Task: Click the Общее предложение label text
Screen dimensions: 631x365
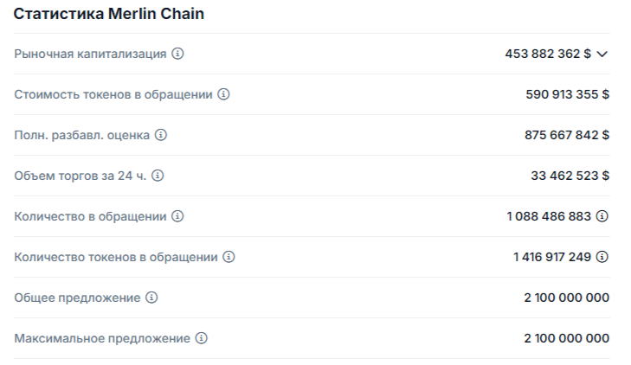Action: (77, 298)
